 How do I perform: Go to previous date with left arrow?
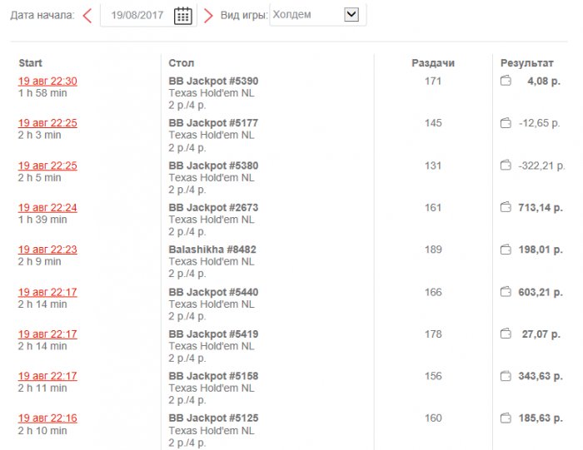87,16
